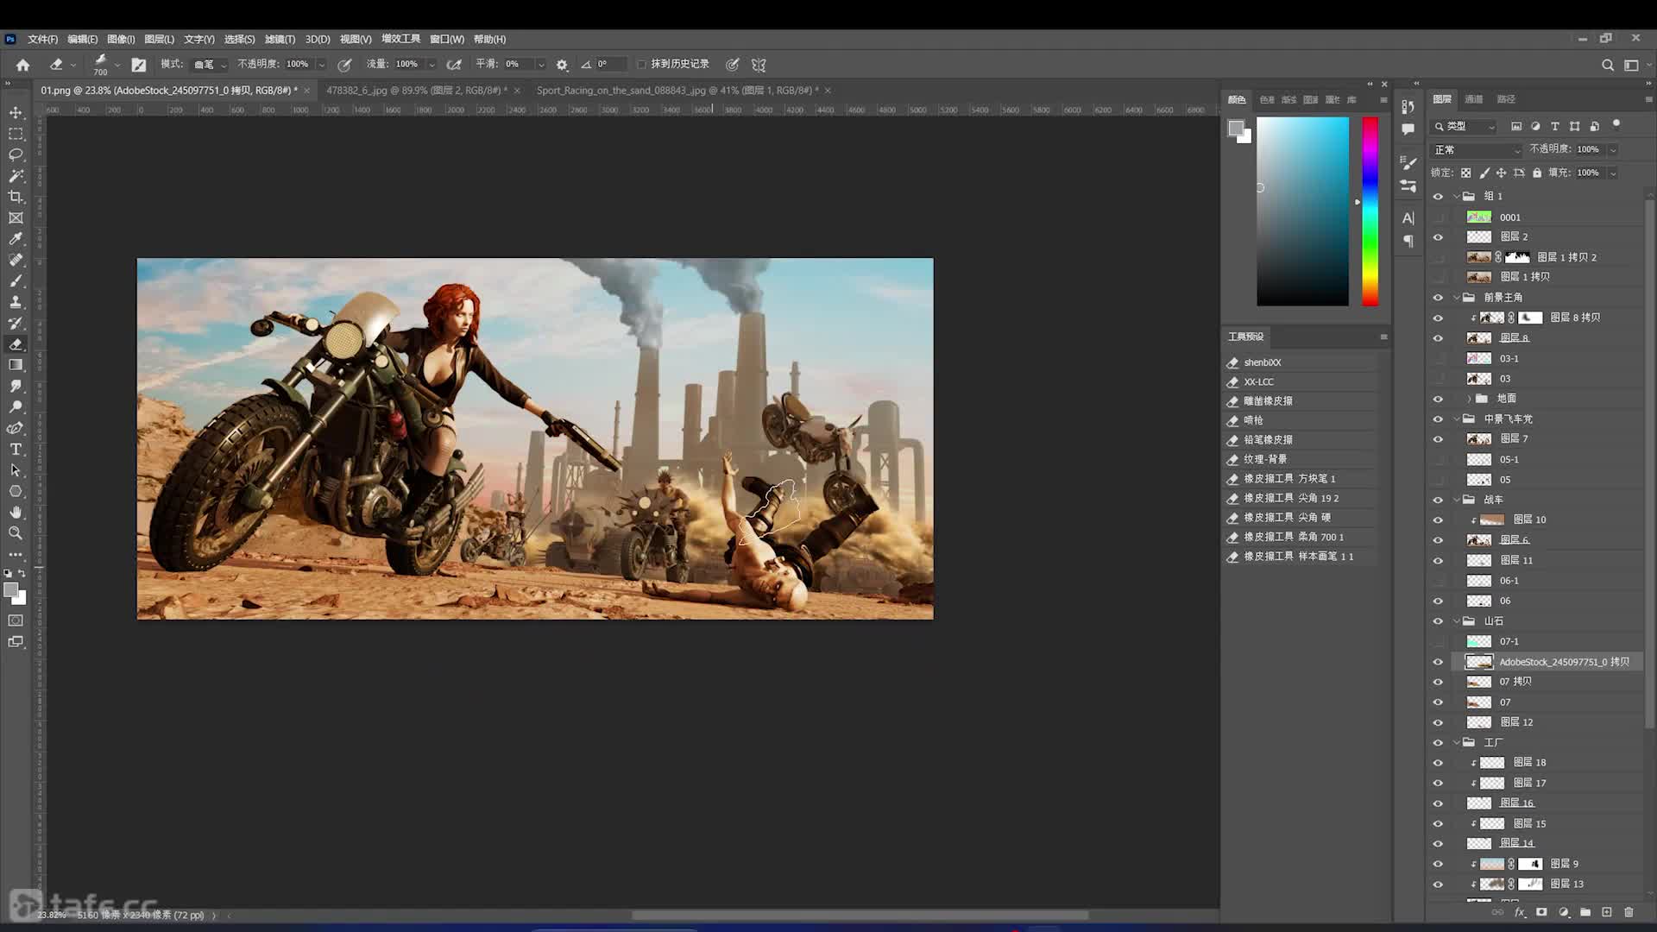Open layer opacity dropdown arrow
The width and height of the screenshot is (1657, 932).
point(1612,149)
